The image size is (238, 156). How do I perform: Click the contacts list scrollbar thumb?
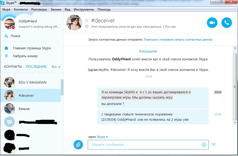click(x=62, y=87)
